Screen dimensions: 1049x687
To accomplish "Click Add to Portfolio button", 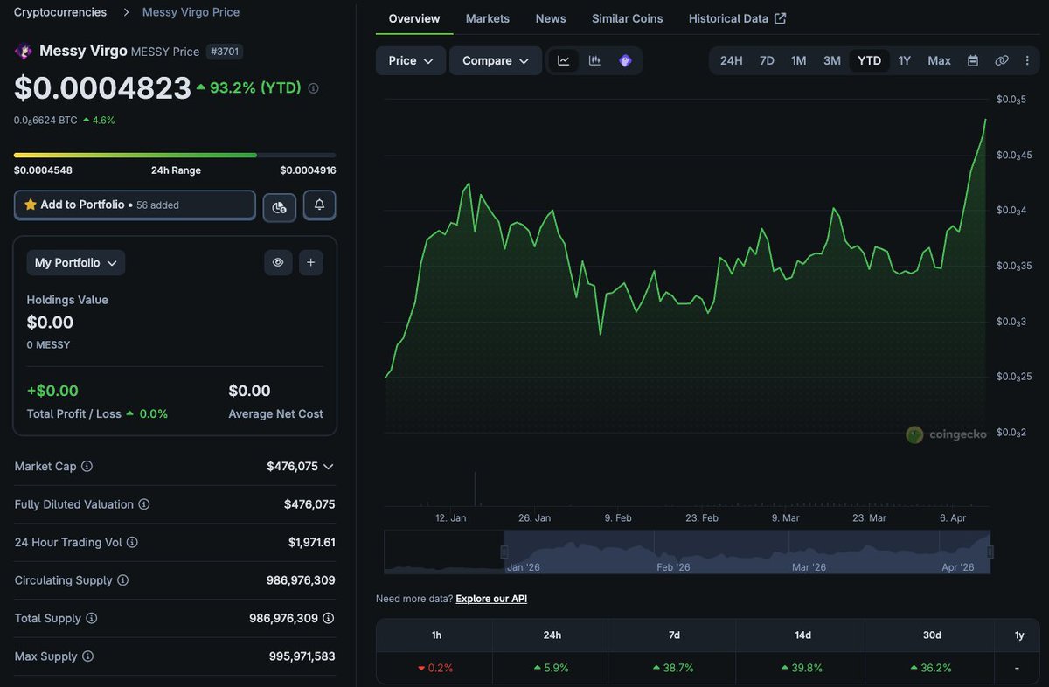I will click(135, 205).
